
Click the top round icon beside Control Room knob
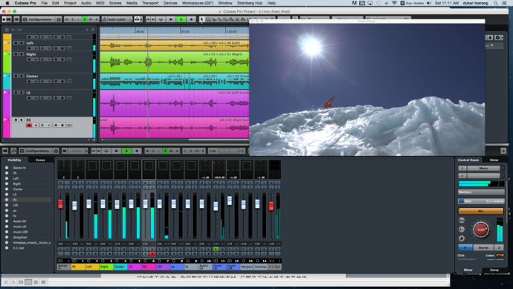462,221
